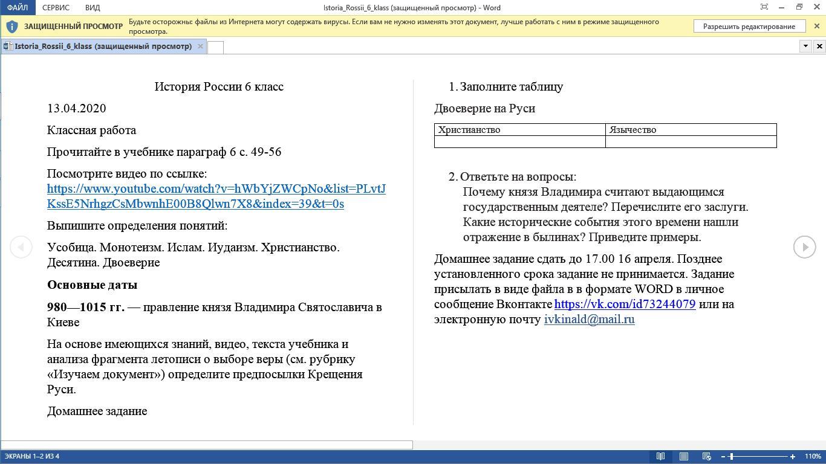Click the Word icon on the document tab
Screen dimensions: 826x464
click(x=8, y=46)
